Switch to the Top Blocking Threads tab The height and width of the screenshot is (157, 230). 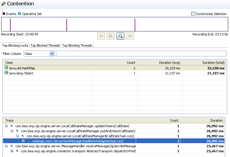tap(77, 45)
